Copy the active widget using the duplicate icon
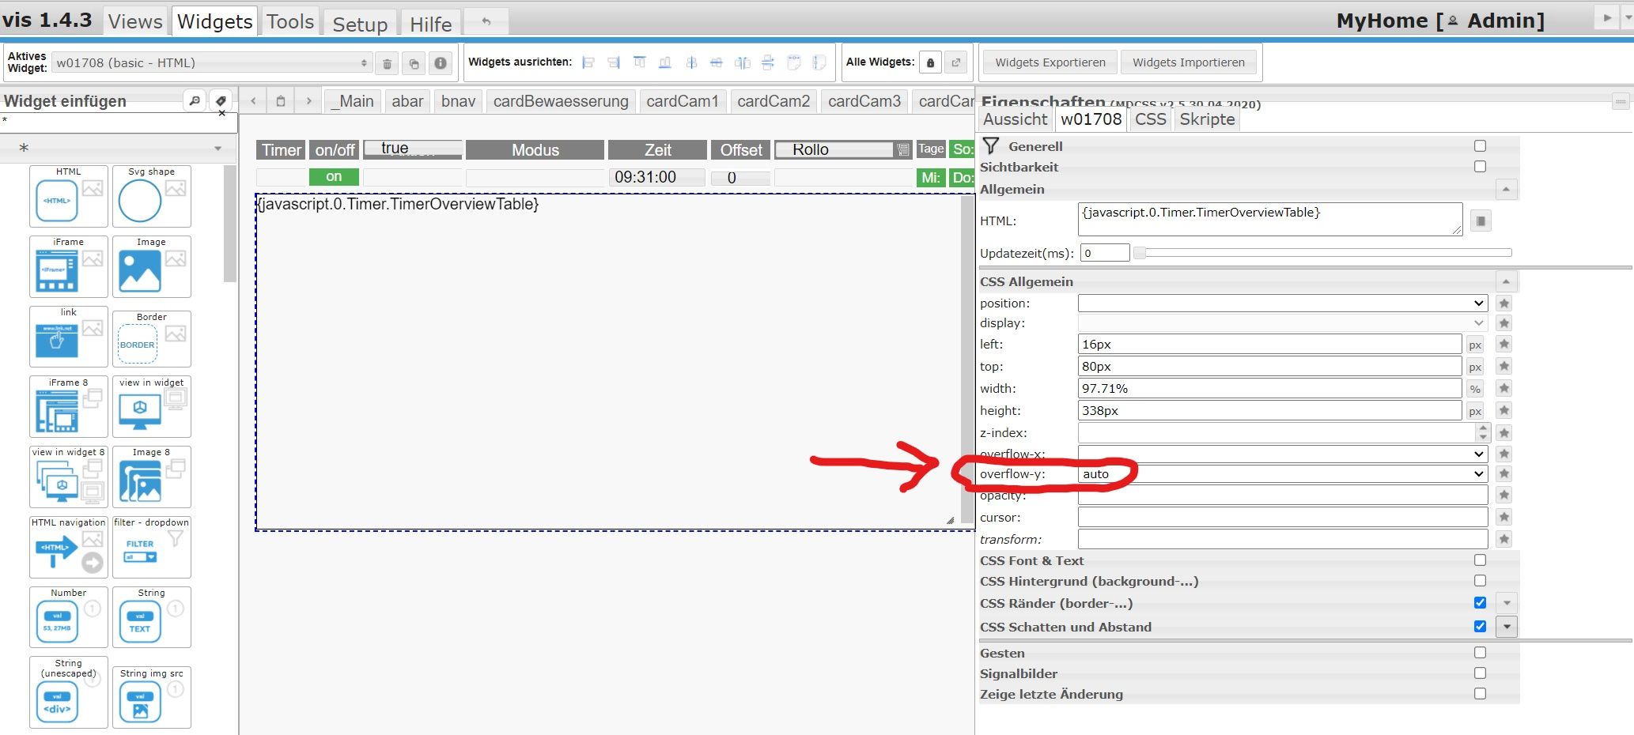This screenshot has height=735, width=1634. (414, 63)
